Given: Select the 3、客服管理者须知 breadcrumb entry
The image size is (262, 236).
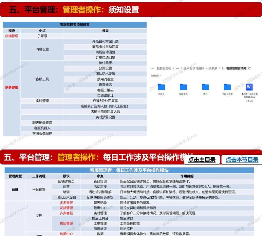Looking at the screenshot, I should pyautogui.click(x=234, y=68).
